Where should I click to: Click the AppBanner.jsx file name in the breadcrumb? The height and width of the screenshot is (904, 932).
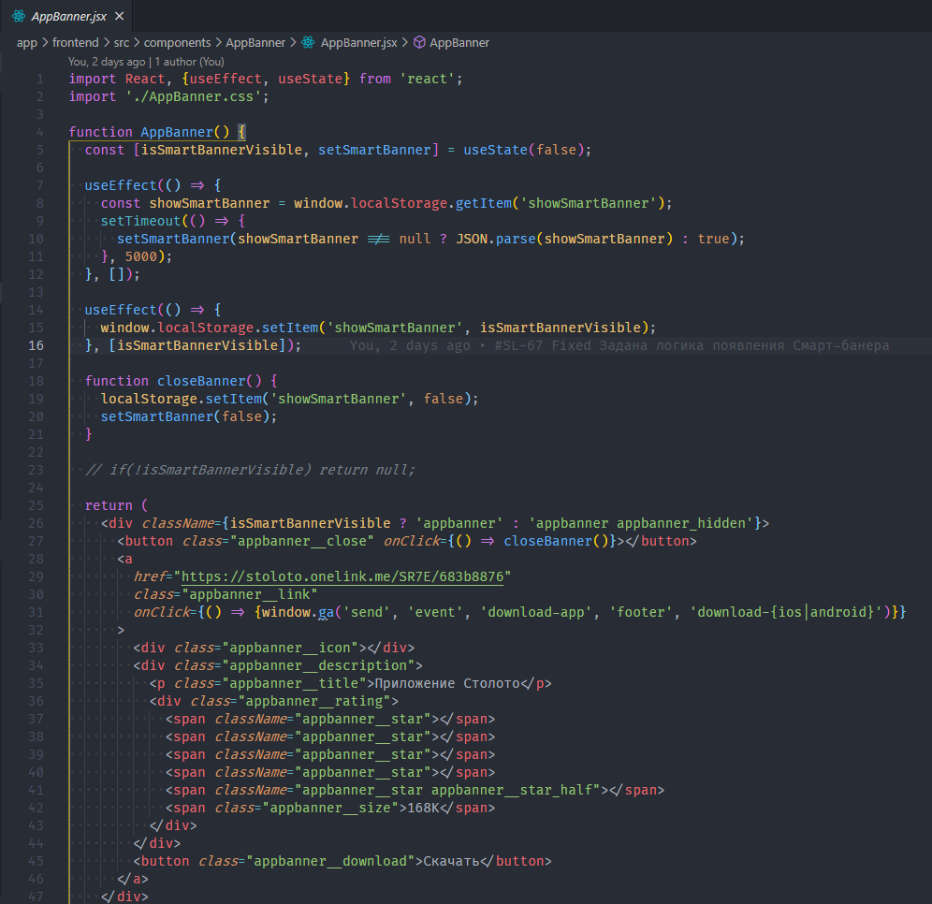point(358,42)
